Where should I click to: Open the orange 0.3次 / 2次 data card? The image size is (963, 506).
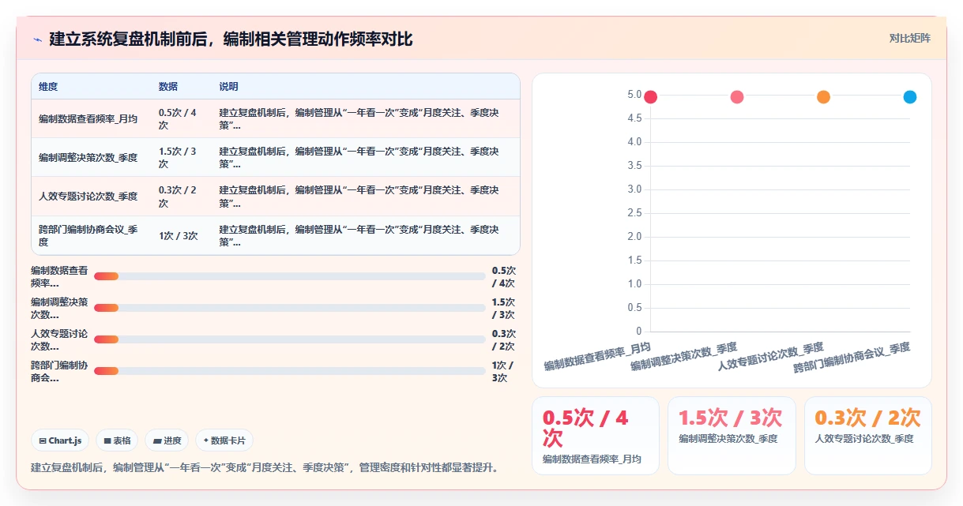(867, 436)
